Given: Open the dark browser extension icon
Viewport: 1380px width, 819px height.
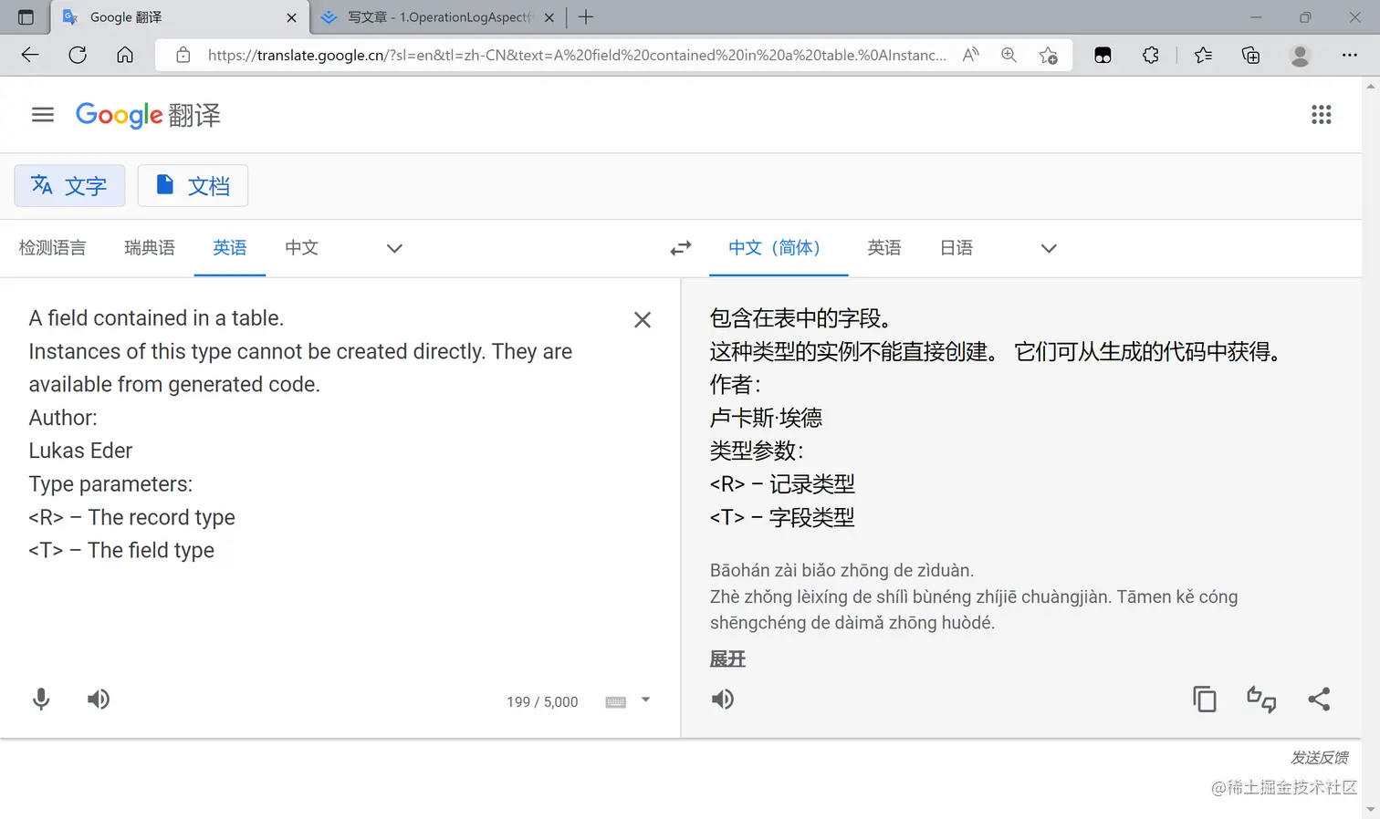Looking at the screenshot, I should pyautogui.click(x=1103, y=56).
